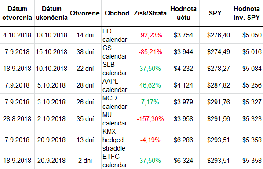Select the Dátum ukončenia column header
Image resolution: width=263 pixels, height=169 pixels.
point(51,13)
